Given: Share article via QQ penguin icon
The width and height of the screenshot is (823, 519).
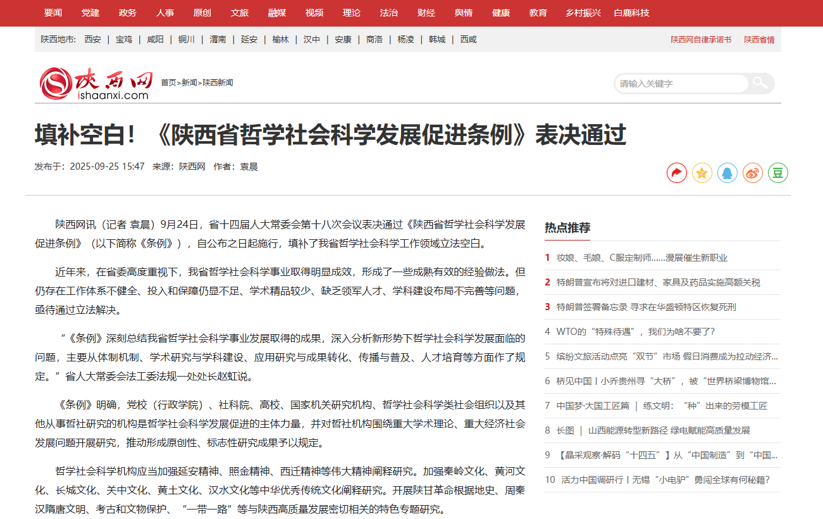Looking at the screenshot, I should click(x=727, y=173).
